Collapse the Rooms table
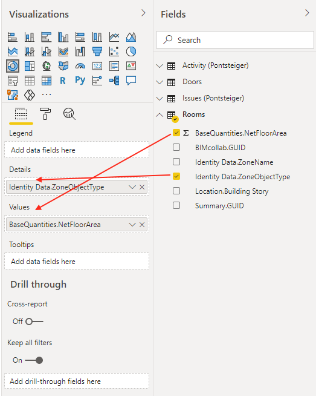This screenshot has height=396, width=316. click(160, 115)
